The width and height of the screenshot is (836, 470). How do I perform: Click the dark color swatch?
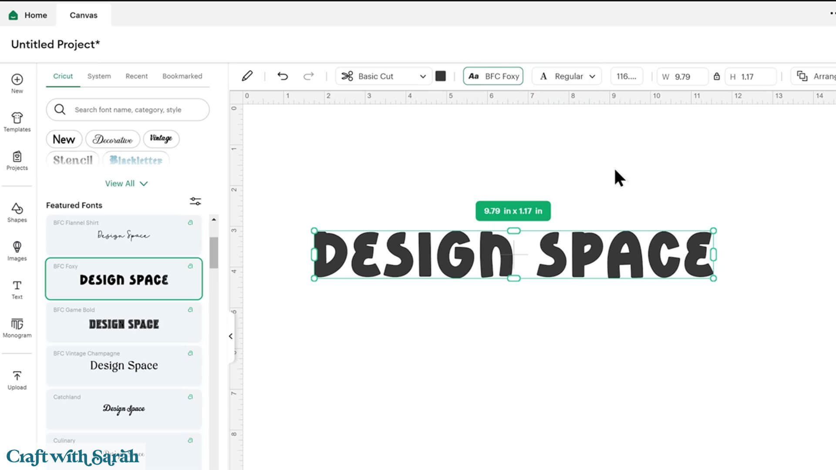tap(441, 76)
